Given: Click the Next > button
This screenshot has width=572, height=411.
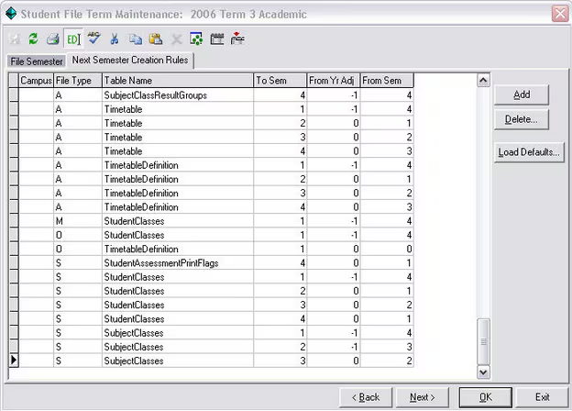Looking at the screenshot, I should point(422,397).
